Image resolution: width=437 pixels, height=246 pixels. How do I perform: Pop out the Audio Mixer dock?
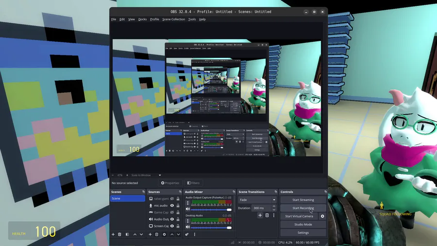(234, 192)
